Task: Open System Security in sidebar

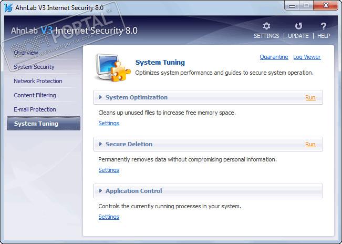Action: point(34,67)
